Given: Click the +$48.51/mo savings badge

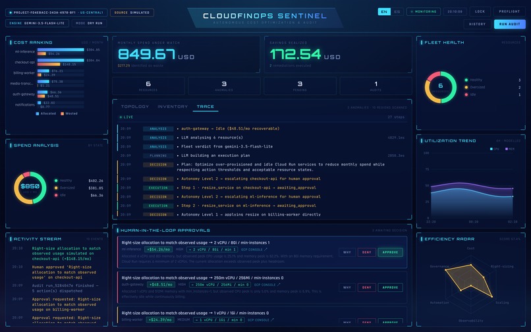Looking at the screenshot, I should tap(161, 285).
